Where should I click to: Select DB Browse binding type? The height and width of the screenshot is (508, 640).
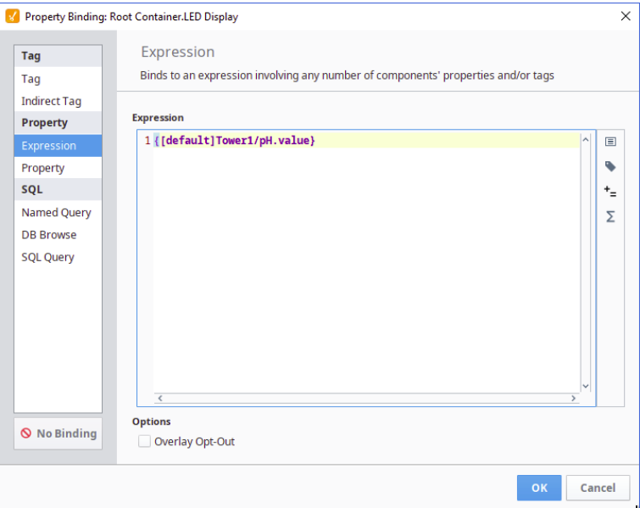click(x=49, y=235)
